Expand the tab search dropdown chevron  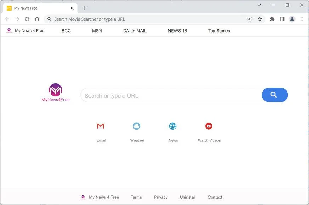tap(259, 5)
